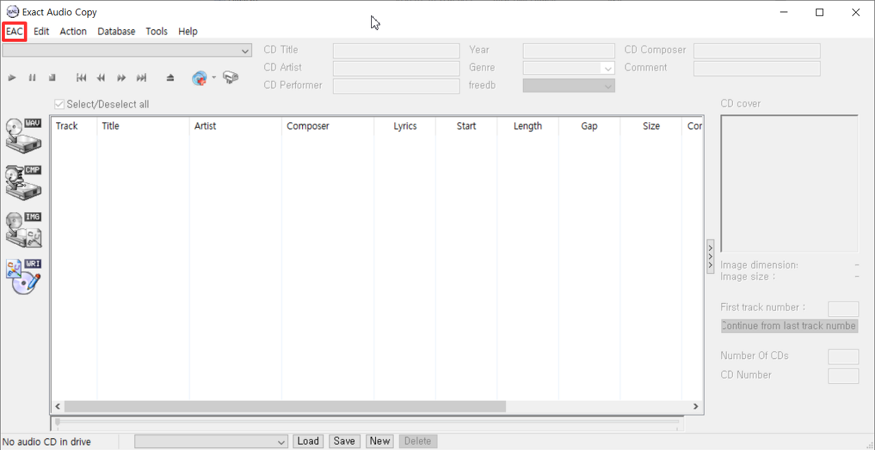Skip to next track button
The height and width of the screenshot is (450, 875).
(142, 78)
